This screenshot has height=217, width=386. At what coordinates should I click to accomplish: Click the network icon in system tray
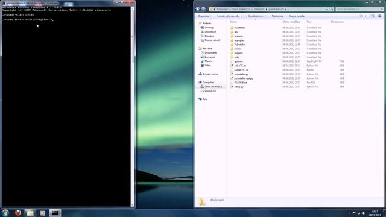pyautogui.click(x=359, y=213)
